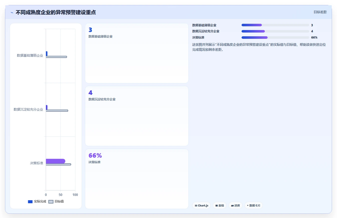337x218 pixels.
Task: Click the 数据沉淀较充分企业 actual bar in chart
Action: pos(47,107)
